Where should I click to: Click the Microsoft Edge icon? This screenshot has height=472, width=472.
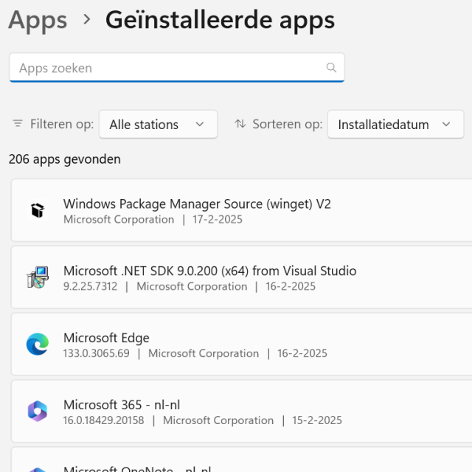pos(38,344)
